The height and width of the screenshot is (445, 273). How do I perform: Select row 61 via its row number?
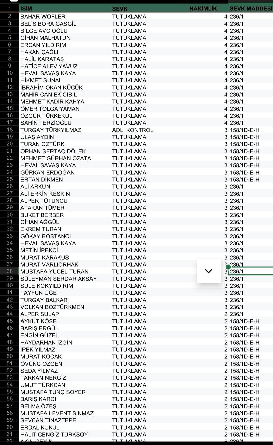coord(10,434)
